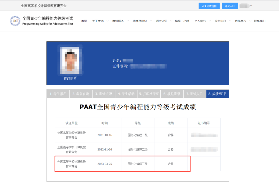Select the 首页 menu item
This screenshot has width=279, height=193.
pyautogui.click(x=84, y=21)
